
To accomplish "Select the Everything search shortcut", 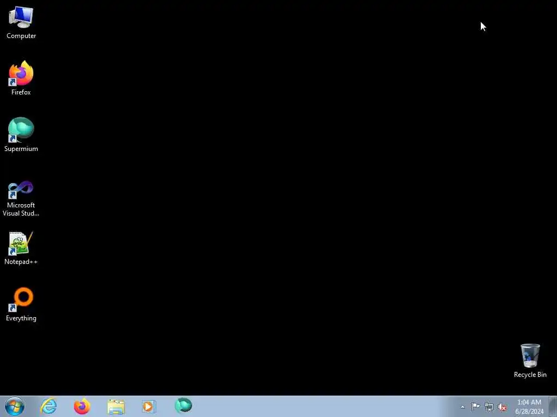I will pyautogui.click(x=21, y=304).
